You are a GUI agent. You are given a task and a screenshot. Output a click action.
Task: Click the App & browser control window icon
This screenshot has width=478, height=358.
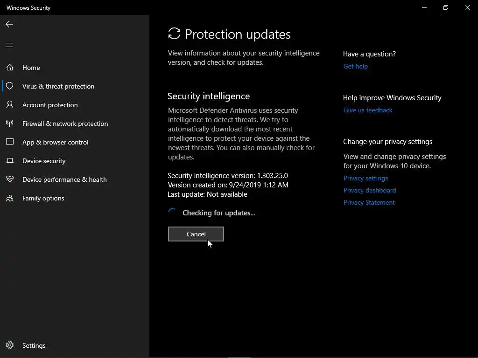10,142
